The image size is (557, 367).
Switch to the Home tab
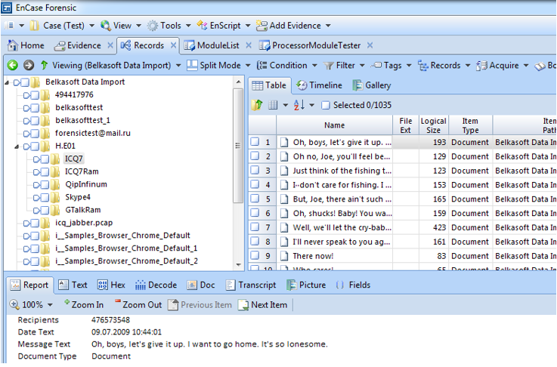click(26, 45)
